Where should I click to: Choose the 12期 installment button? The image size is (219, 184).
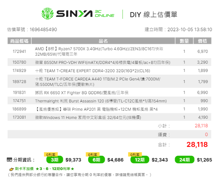coord(140,160)
